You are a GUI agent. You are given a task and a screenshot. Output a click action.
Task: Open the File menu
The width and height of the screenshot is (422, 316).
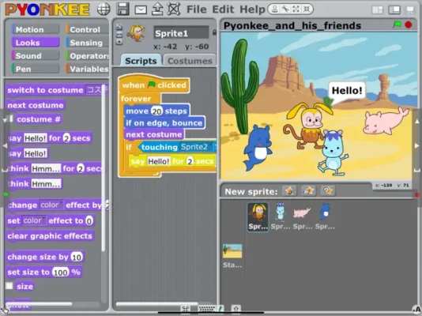(x=197, y=9)
